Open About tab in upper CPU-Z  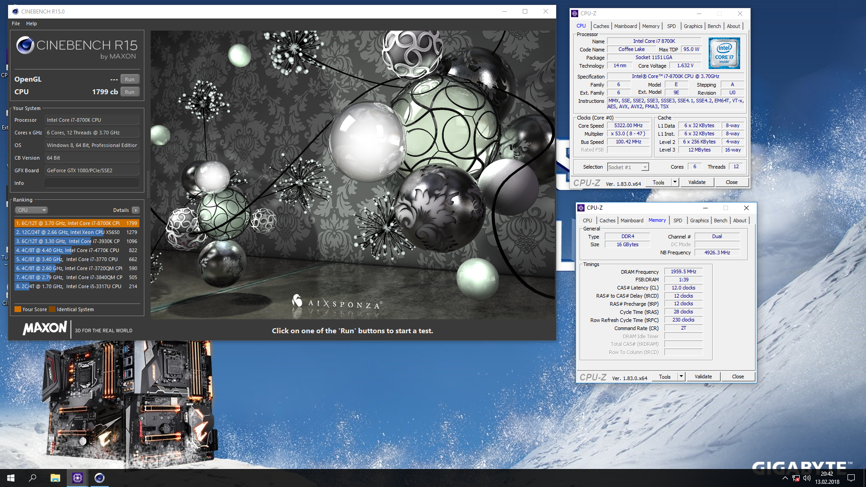pyautogui.click(x=733, y=26)
